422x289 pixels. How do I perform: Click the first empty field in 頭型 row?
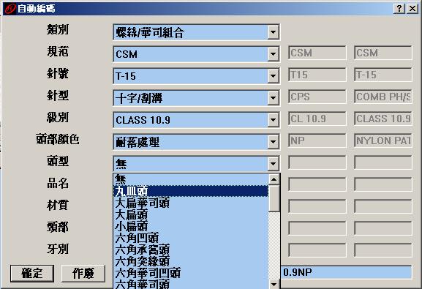[317, 162]
